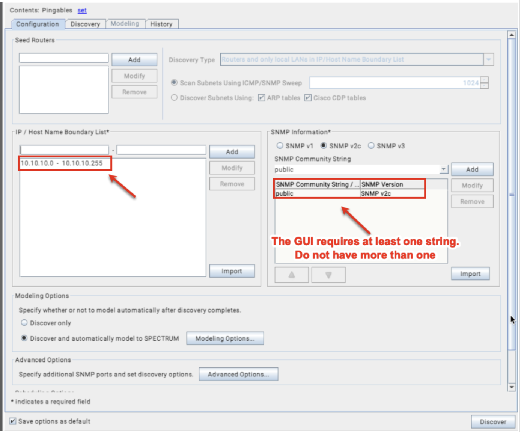Screen dimensions: 521x432
Task: Click Add in the Seed Routers section
Action: tap(134, 60)
